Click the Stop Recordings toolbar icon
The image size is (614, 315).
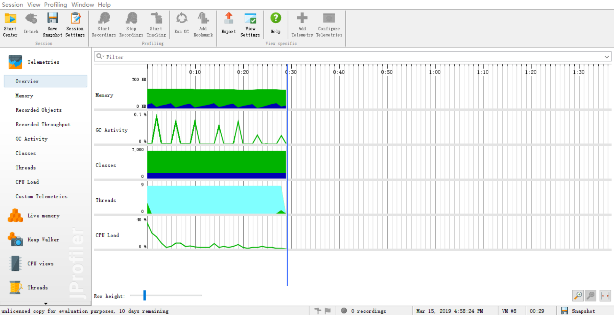point(131,18)
